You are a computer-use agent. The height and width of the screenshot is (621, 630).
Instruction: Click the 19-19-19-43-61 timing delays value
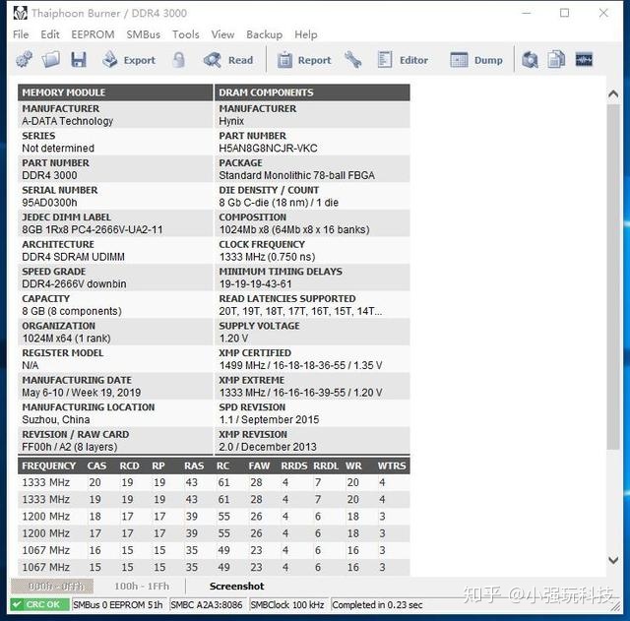pos(256,284)
